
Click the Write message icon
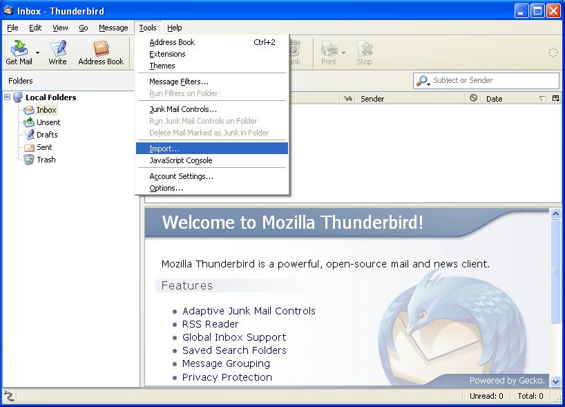pyautogui.click(x=57, y=53)
